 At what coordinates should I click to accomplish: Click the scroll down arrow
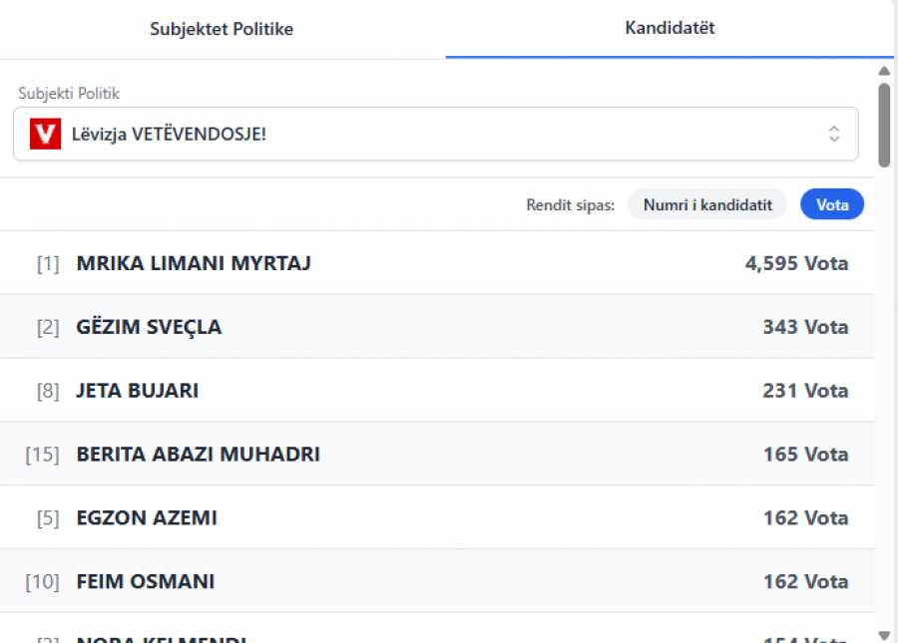[884, 635]
